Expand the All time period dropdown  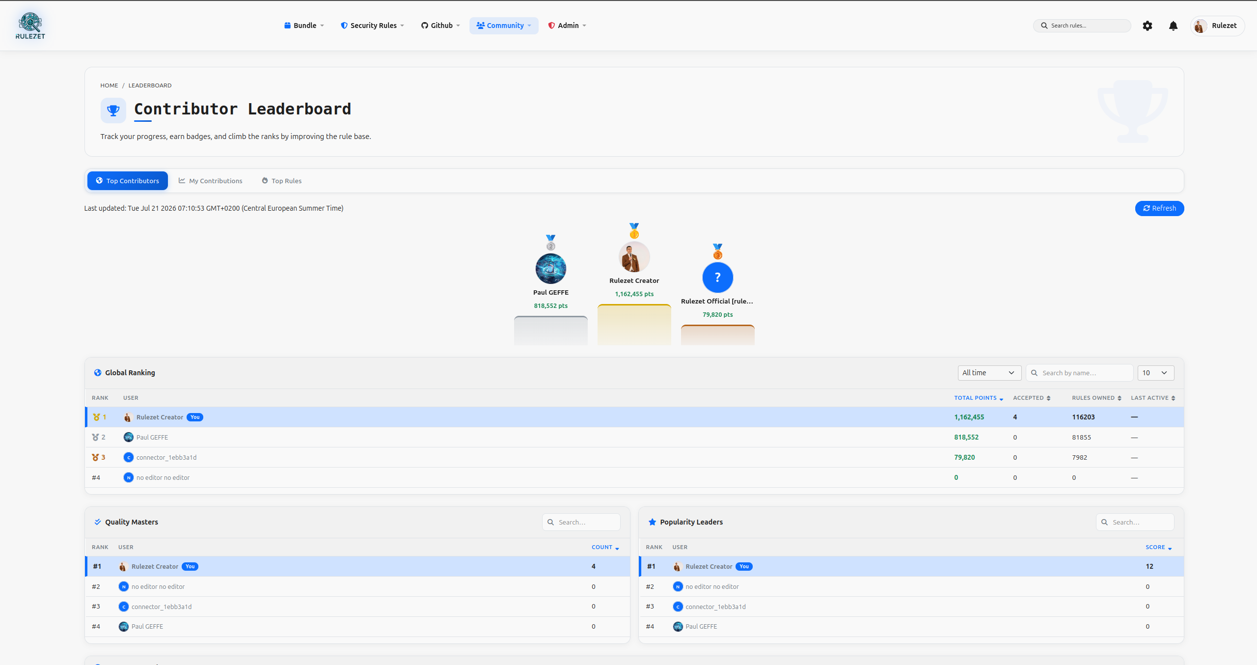989,373
